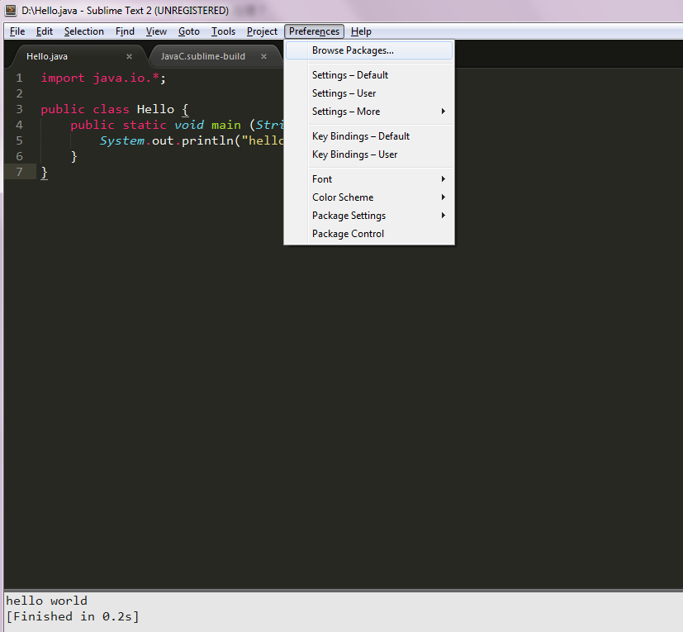Click 'println' on line 5
The height and width of the screenshot is (632, 683).
[208, 141]
